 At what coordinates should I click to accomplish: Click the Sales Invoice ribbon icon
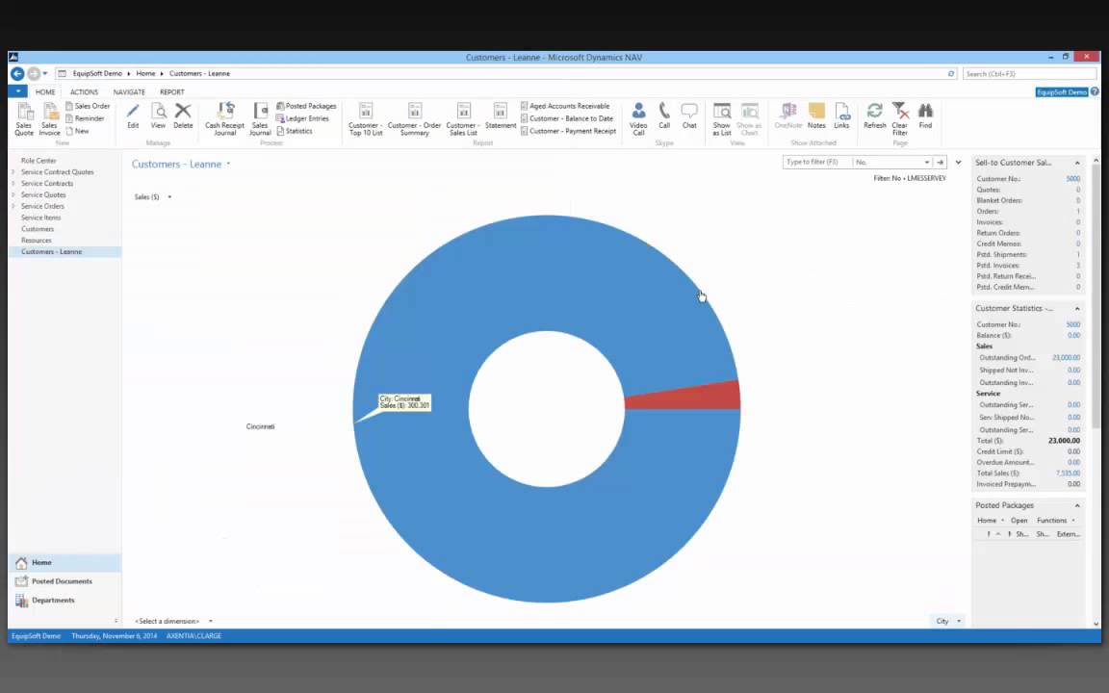coord(49,118)
